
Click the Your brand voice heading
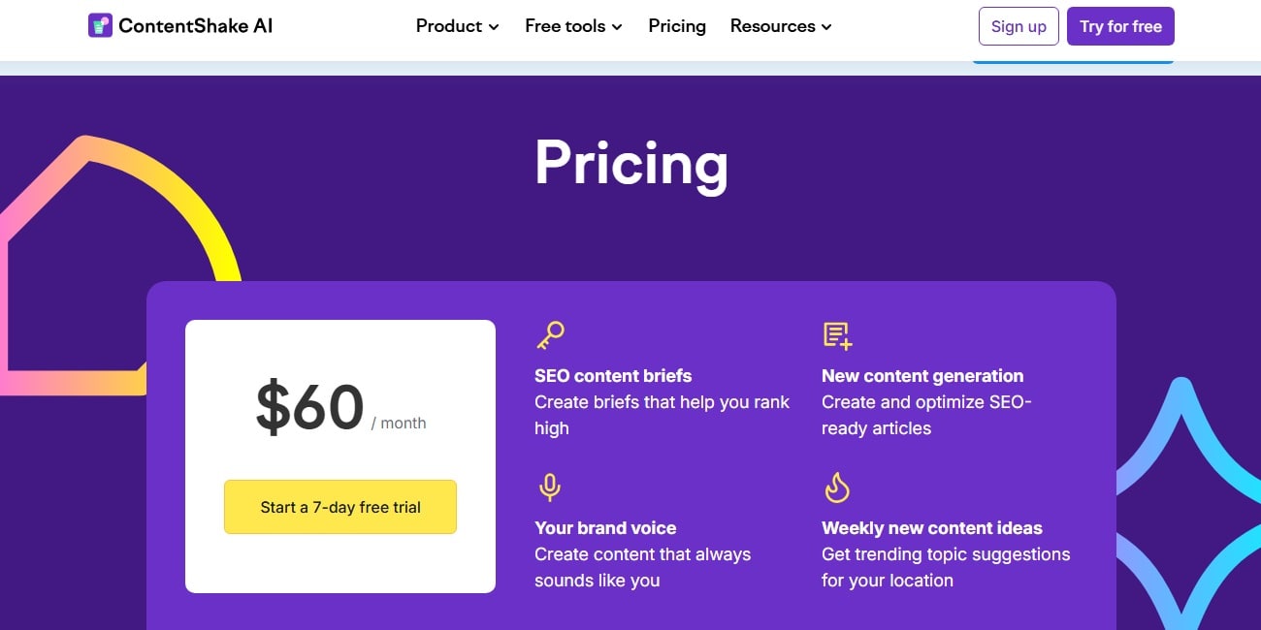605,528
